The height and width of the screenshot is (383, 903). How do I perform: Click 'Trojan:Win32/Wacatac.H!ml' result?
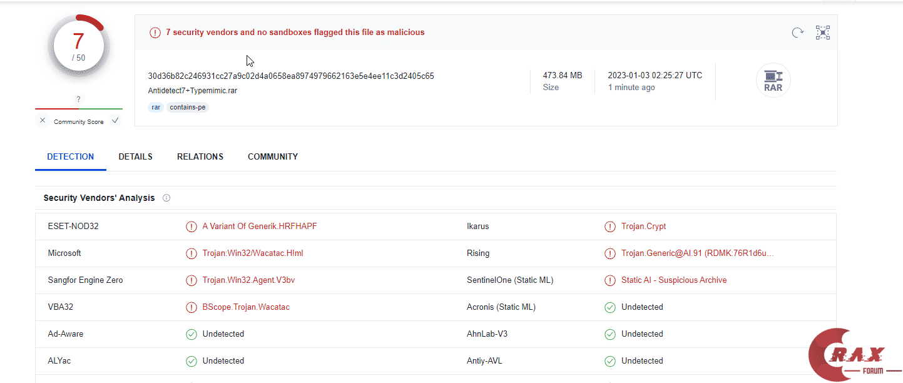253,253
